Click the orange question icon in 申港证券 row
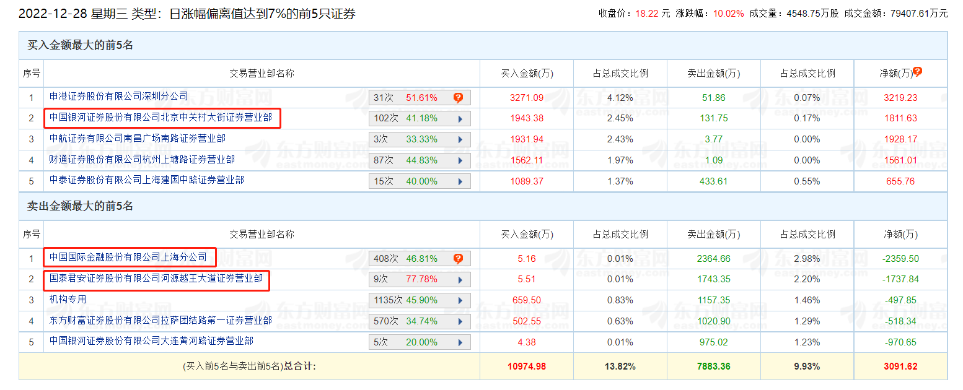This screenshot has height=390, width=963. click(458, 98)
